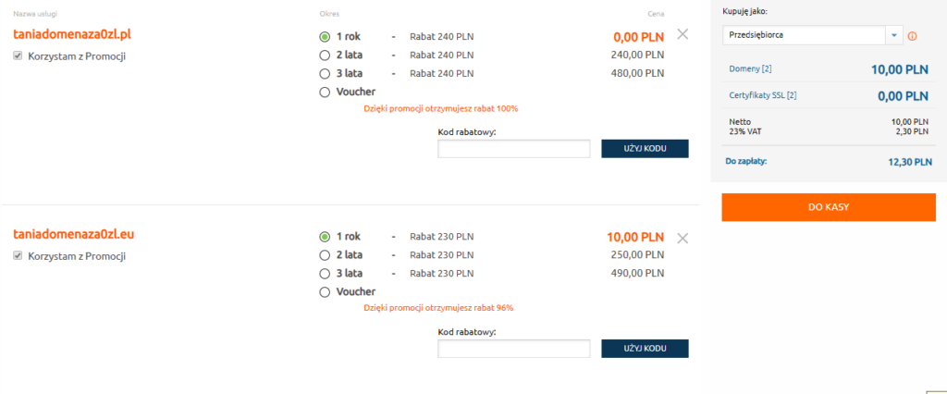947x394 pixels.
Task: Choose Voucher option for .pl domain
Action: pyautogui.click(x=325, y=92)
